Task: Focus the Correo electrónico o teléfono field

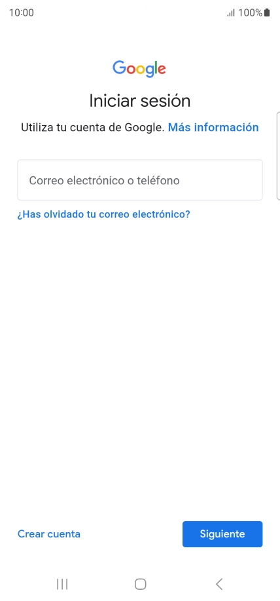Action: (x=140, y=180)
